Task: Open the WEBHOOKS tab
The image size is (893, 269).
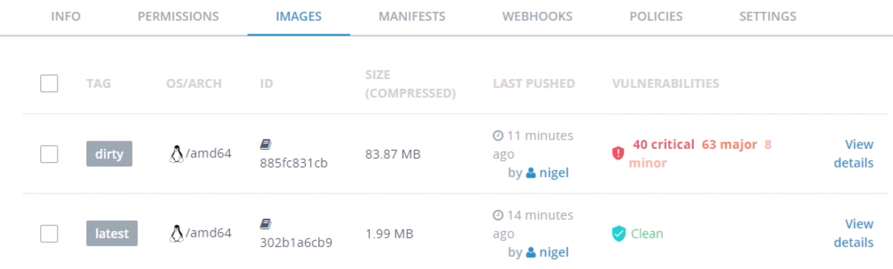Action: point(538,17)
